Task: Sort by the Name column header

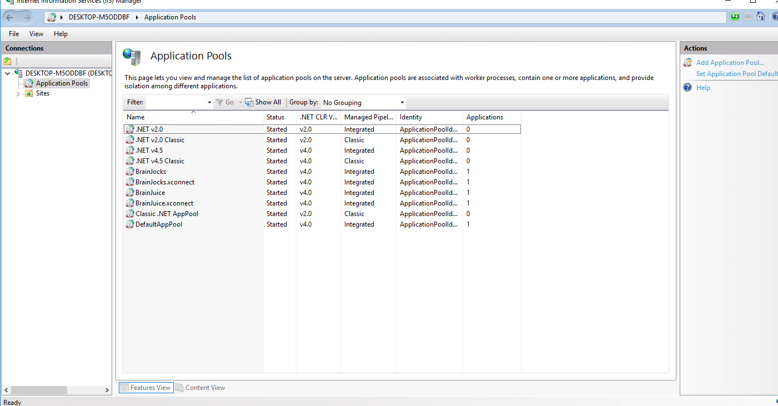Action: pos(193,117)
